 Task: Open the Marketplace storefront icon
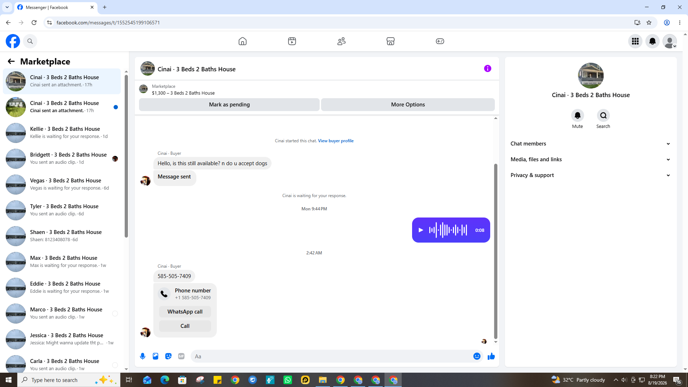coord(391,41)
